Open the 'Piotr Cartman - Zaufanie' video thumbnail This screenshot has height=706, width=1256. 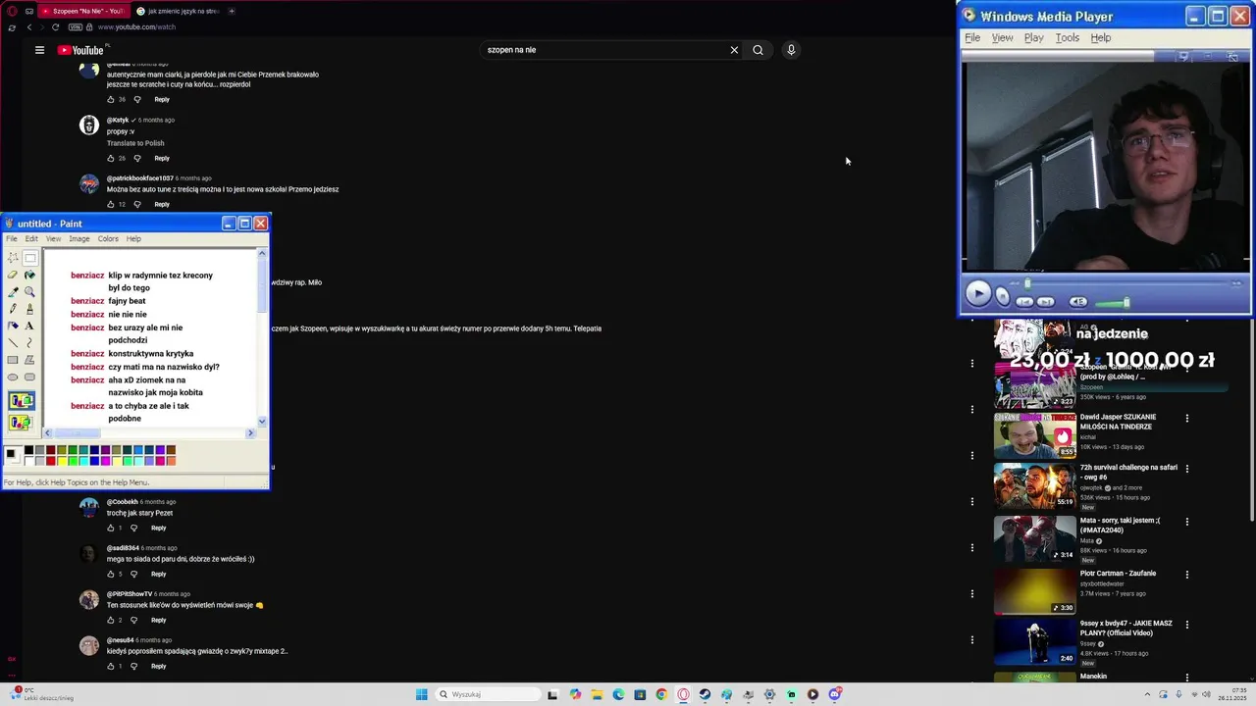click(x=1034, y=591)
